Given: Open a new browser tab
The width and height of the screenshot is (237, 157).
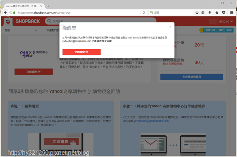Looking at the screenshot, I should 48,6.
